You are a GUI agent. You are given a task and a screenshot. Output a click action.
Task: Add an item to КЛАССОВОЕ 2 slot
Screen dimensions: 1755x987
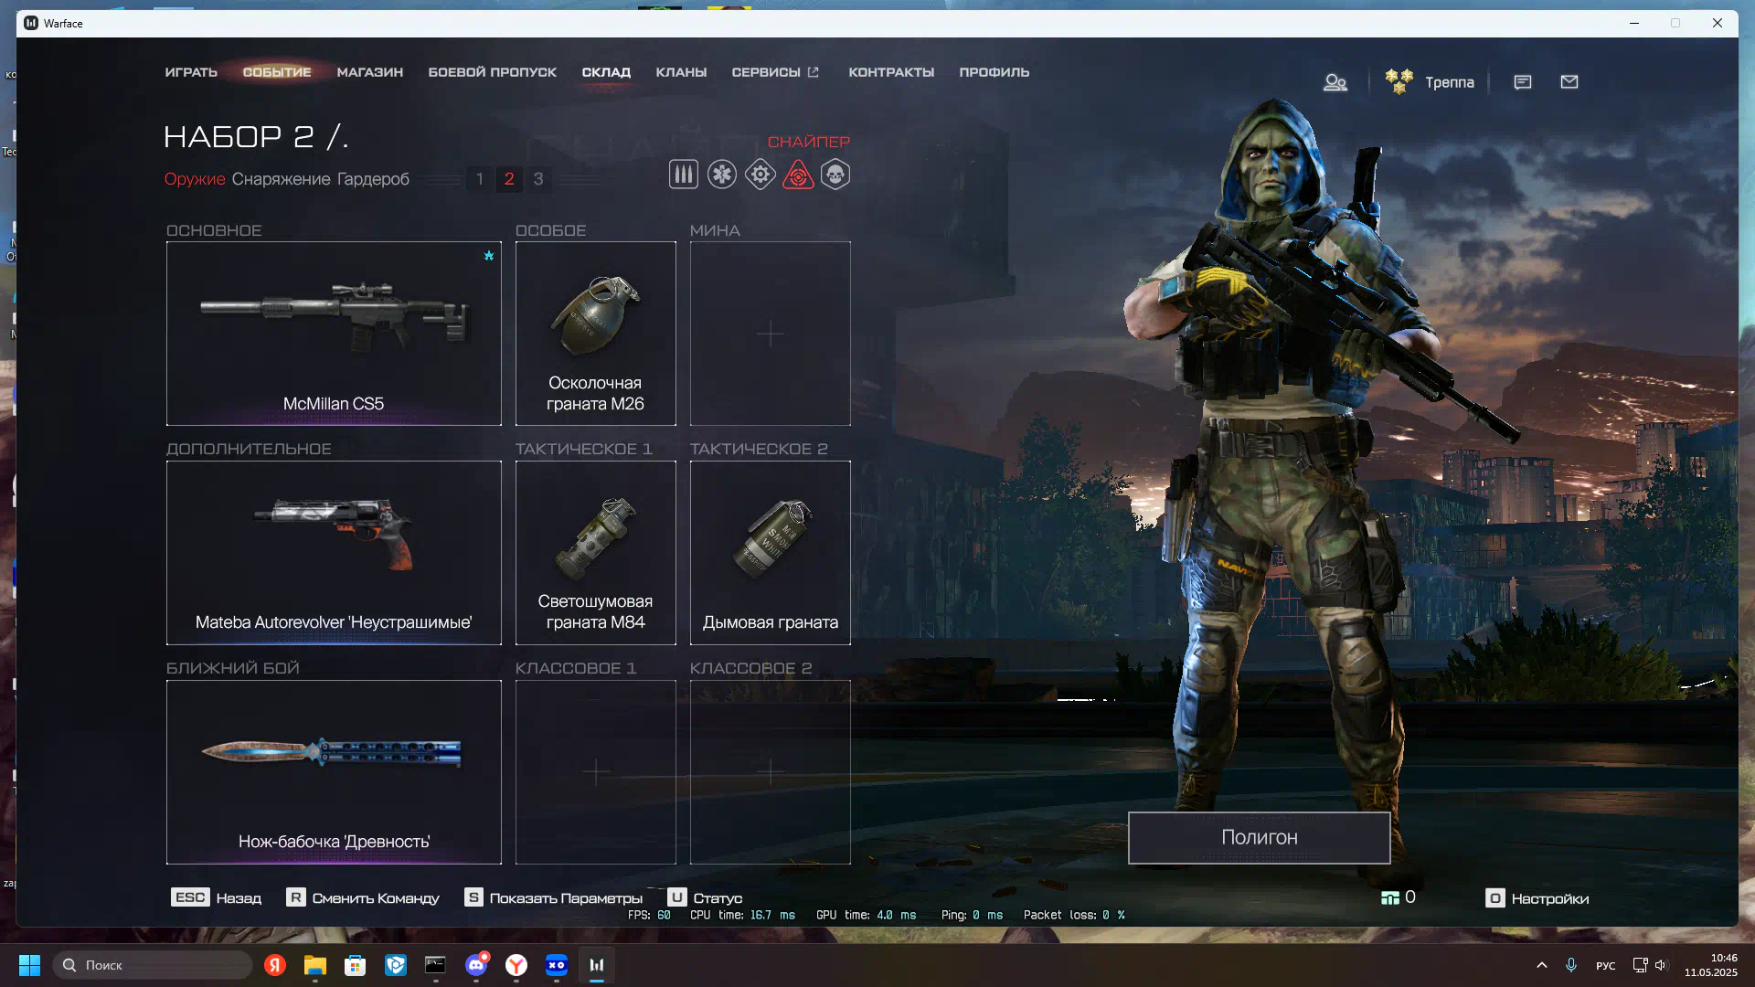coord(771,772)
